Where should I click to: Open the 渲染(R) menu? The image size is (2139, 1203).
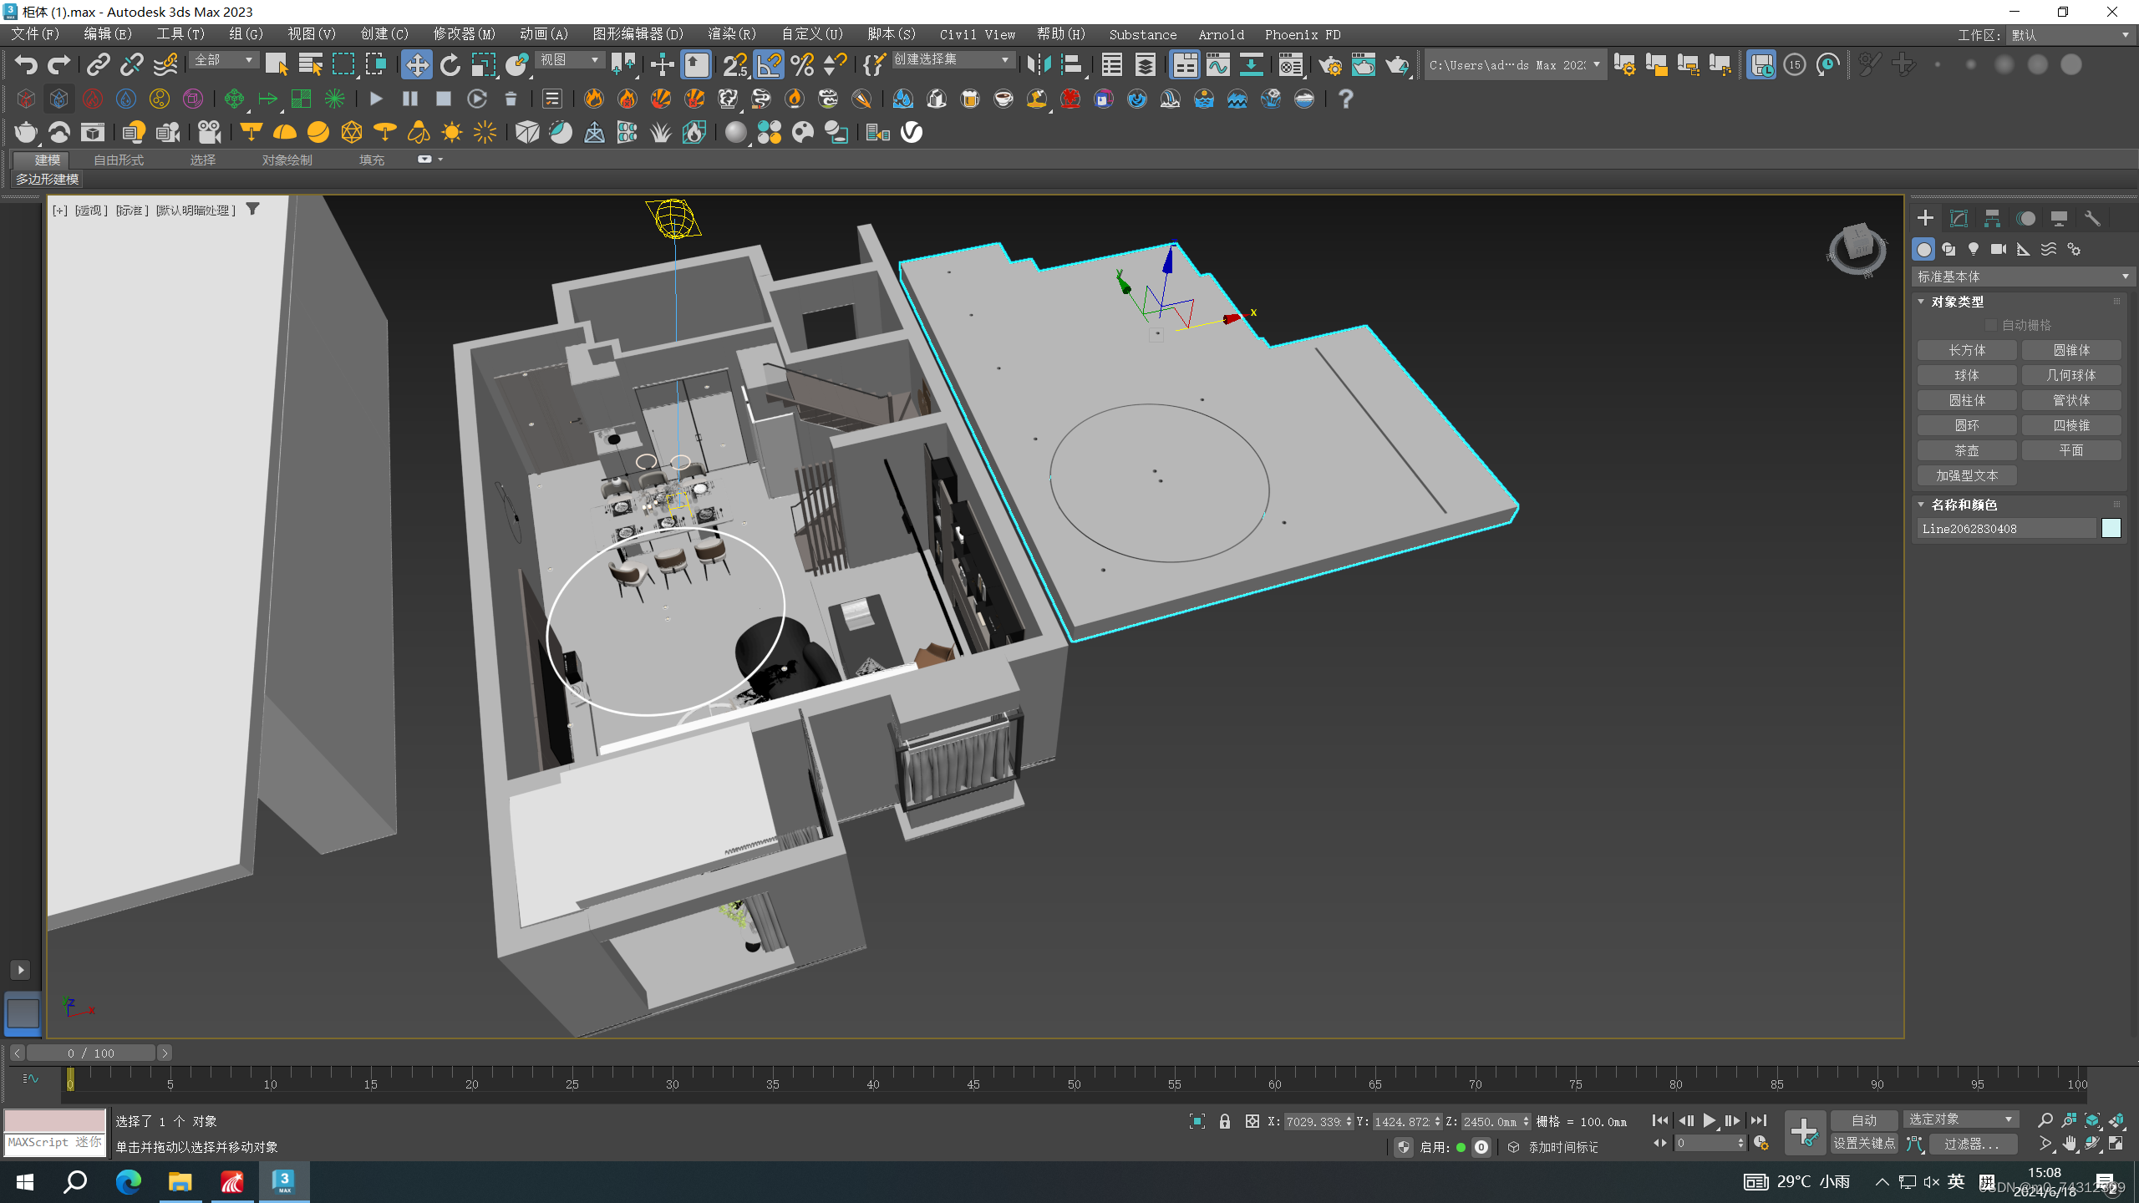pyautogui.click(x=731, y=34)
